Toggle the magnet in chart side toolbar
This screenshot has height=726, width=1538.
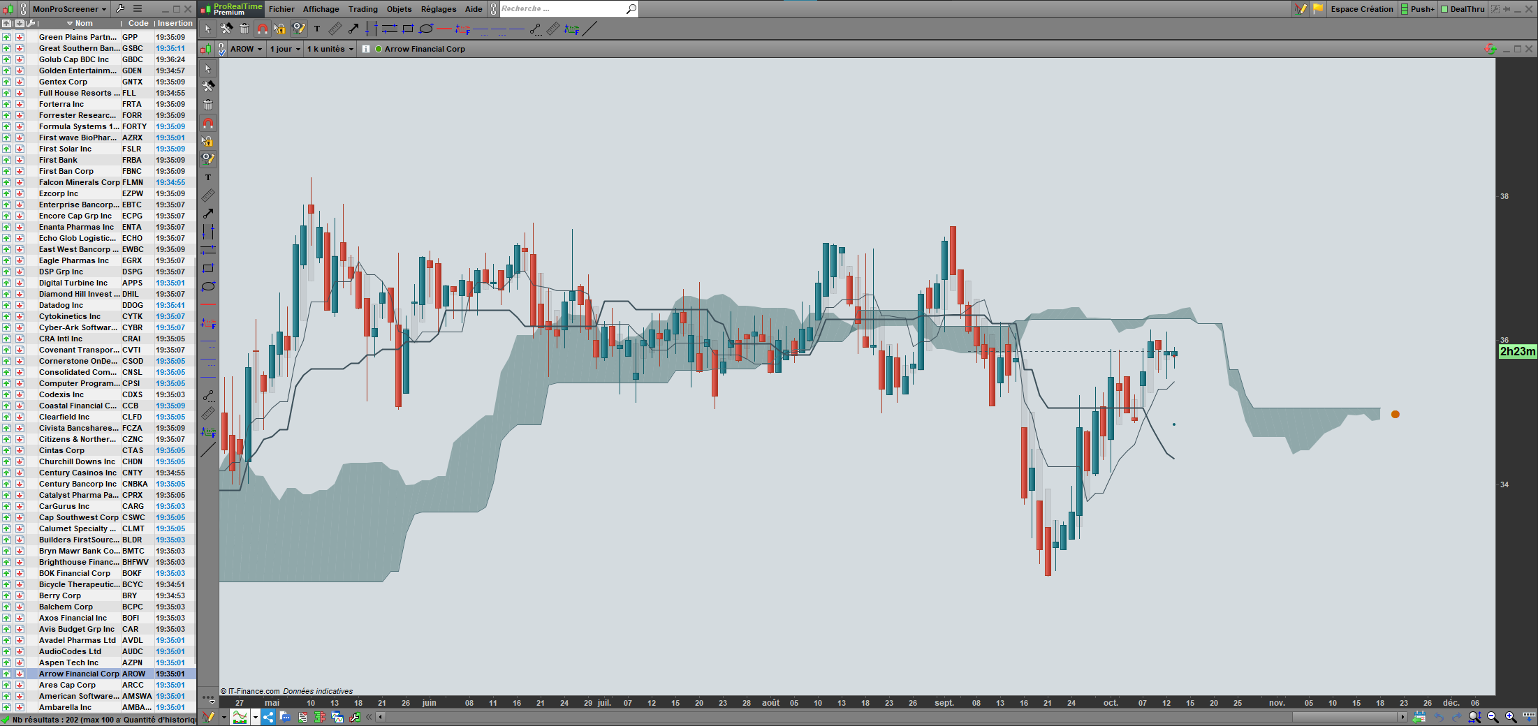coord(208,123)
